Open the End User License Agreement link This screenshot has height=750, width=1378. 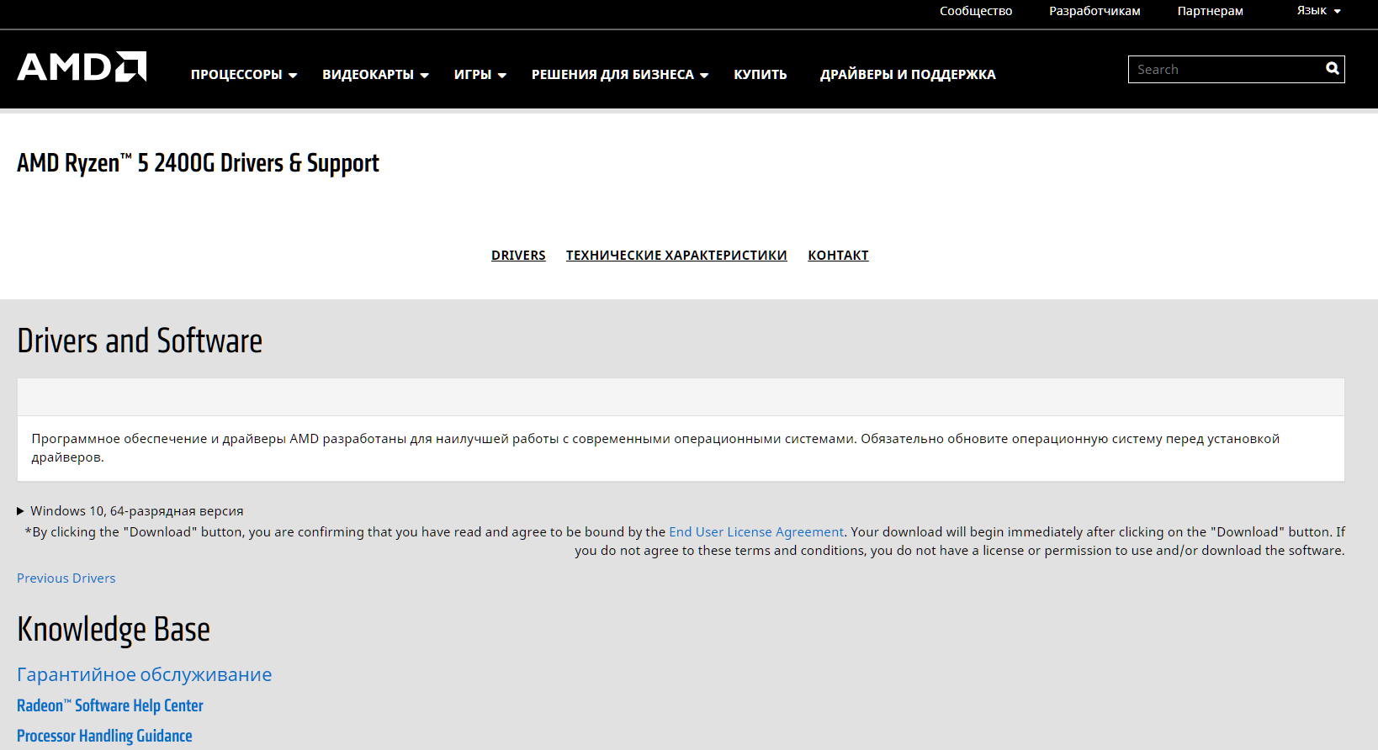pos(756,532)
